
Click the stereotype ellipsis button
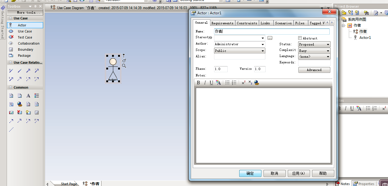[x=270, y=38]
